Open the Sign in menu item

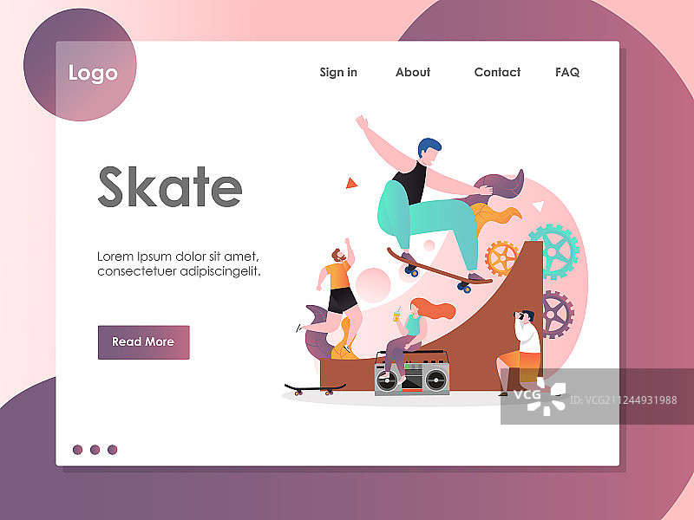338,72
